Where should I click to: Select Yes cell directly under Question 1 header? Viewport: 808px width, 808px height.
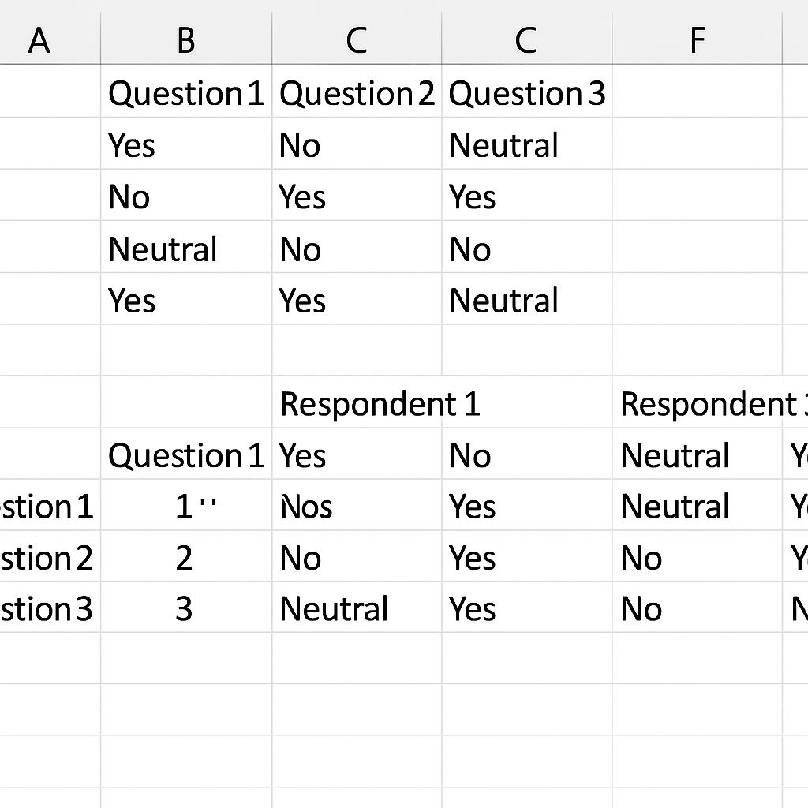click(x=186, y=145)
